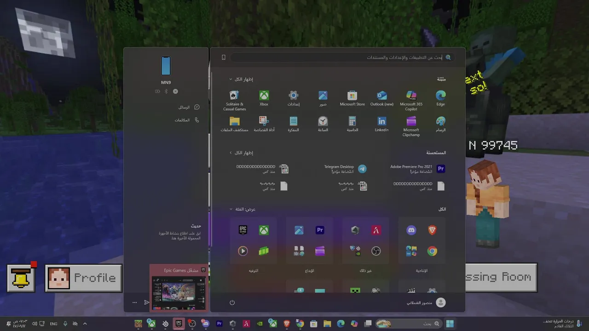
Task: Click more options ellipsis in phone panel
Action: [134, 302]
